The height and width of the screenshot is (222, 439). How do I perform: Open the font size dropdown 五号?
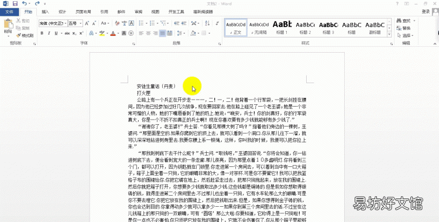click(76, 23)
